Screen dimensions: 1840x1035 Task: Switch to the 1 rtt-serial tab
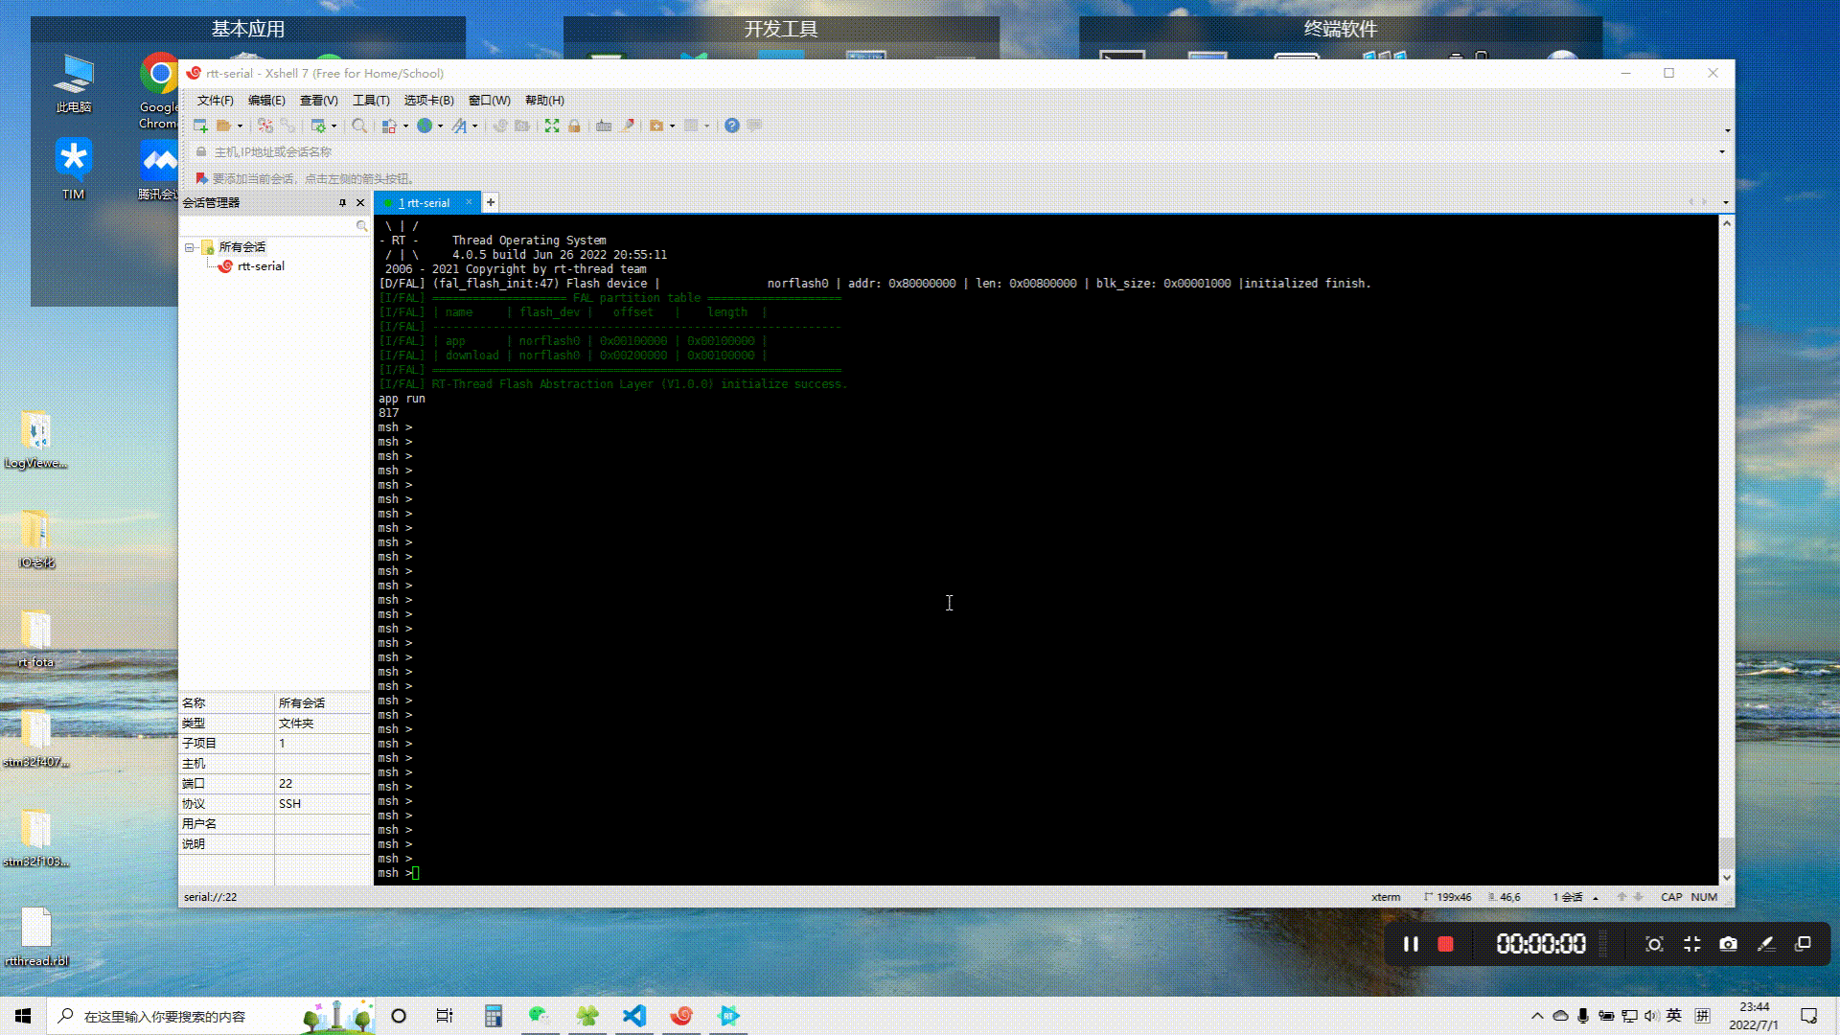424,202
